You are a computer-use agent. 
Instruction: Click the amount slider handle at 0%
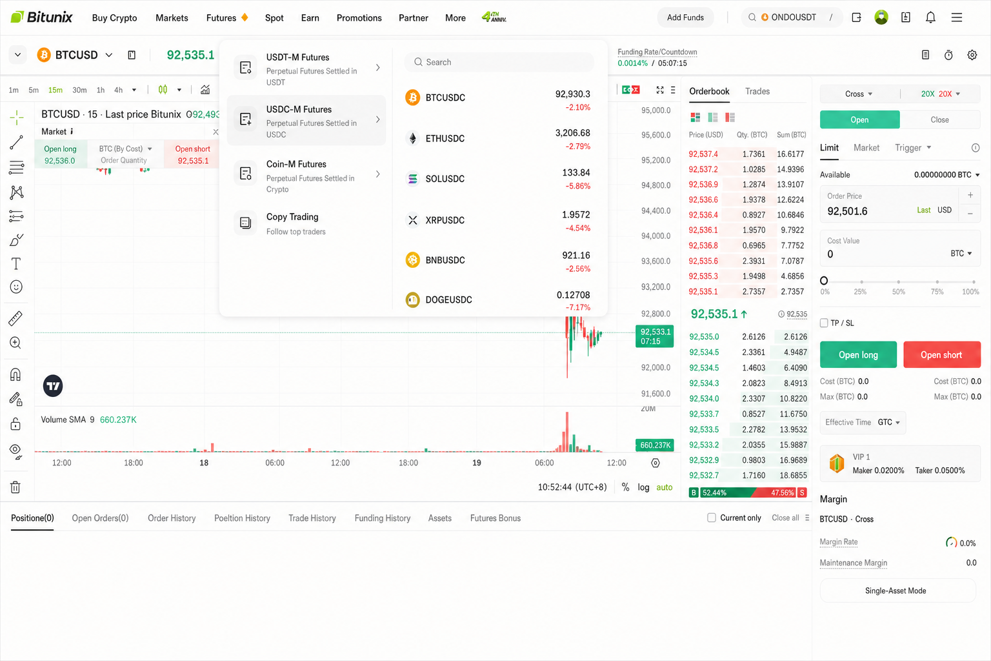(824, 281)
